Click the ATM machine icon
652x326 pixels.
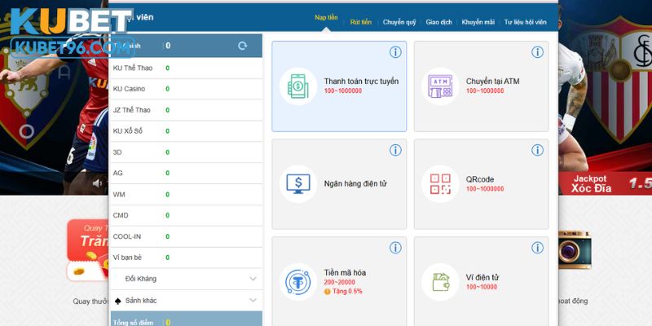point(440,86)
